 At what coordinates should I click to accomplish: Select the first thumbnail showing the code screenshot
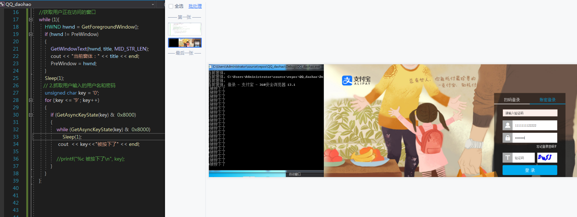point(185,29)
